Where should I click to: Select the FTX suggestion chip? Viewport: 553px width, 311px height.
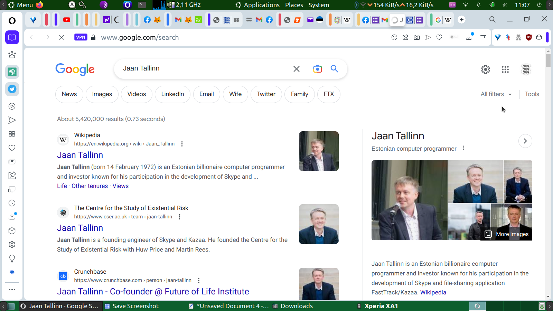point(329,94)
